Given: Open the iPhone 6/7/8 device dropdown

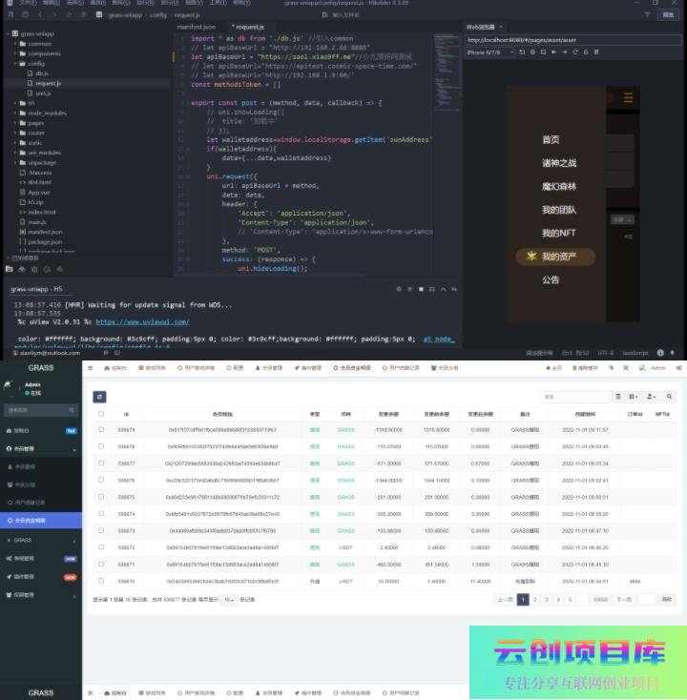Looking at the screenshot, I should (489, 52).
